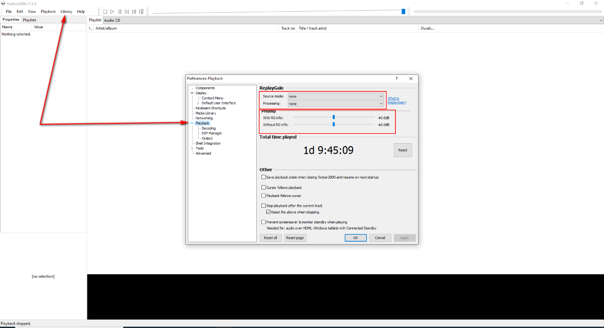Uncheck Reset the above when stopping
This screenshot has width=604, height=328.
coord(268,212)
